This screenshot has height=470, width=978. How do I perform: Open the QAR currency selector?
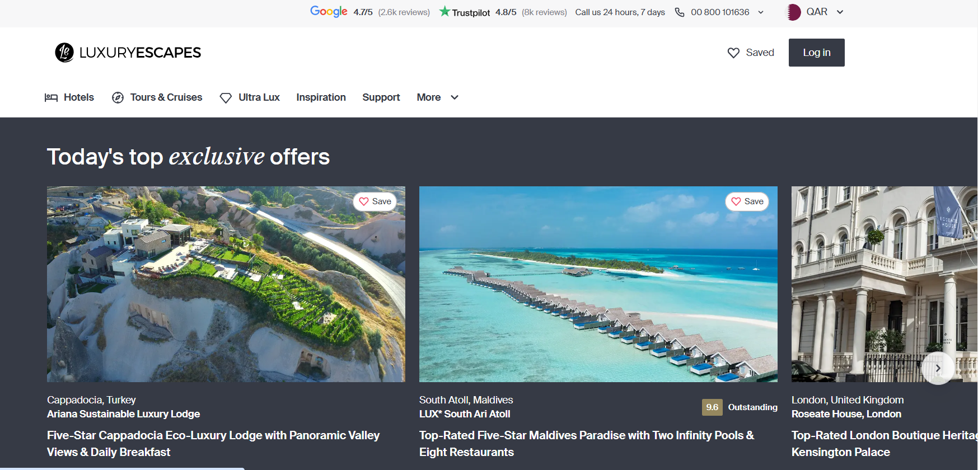click(x=816, y=12)
